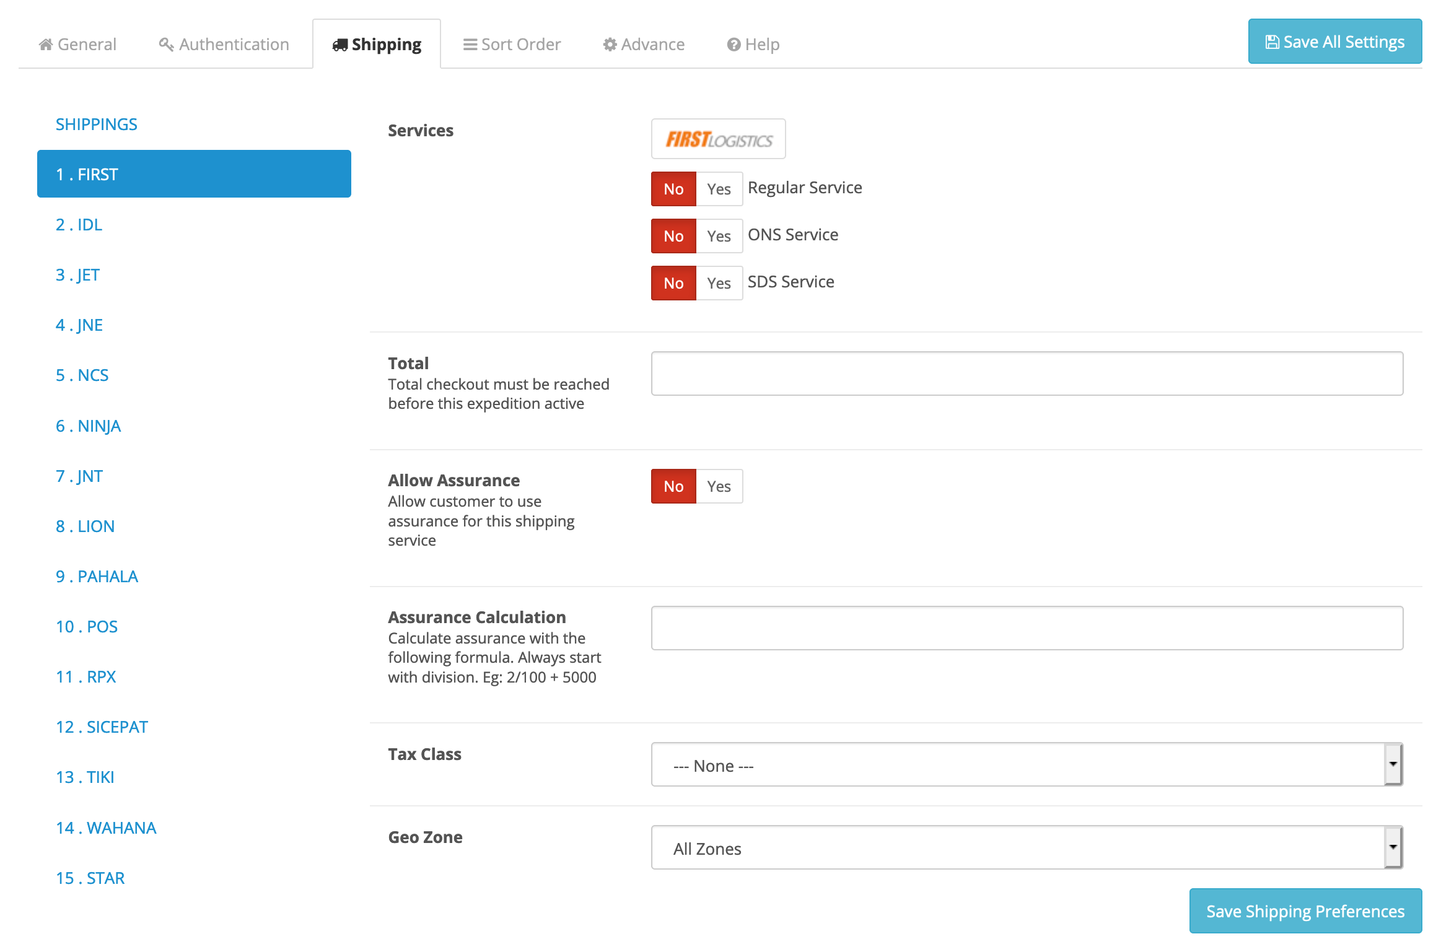The height and width of the screenshot is (952, 1441).
Task: Set SDS Service toggle to Yes
Action: (719, 283)
